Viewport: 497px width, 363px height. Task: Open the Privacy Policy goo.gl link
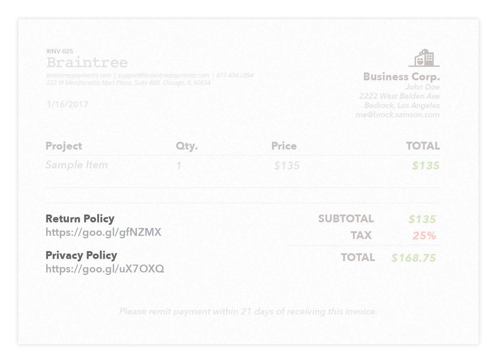click(105, 269)
